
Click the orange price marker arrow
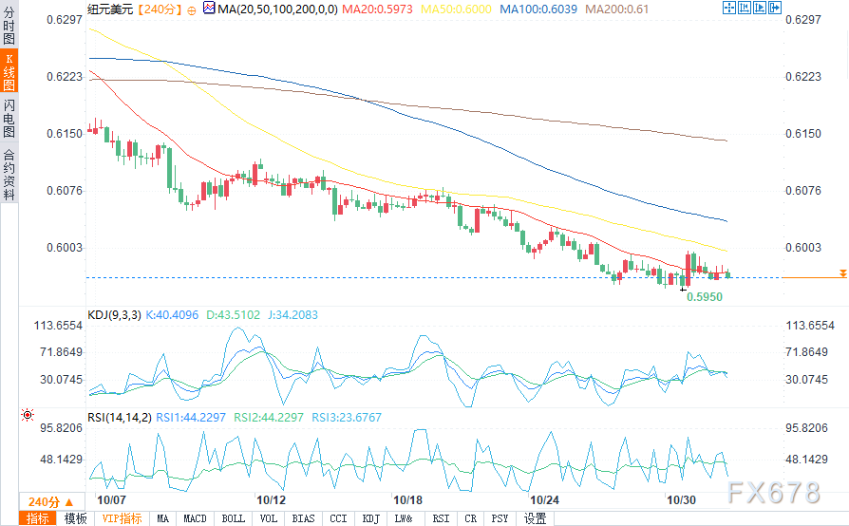pyautogui.click(x=843, y=273)
